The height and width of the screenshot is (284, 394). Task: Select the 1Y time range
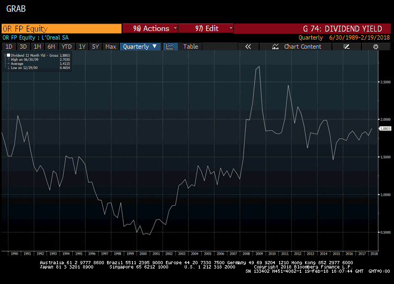(82, 47)
